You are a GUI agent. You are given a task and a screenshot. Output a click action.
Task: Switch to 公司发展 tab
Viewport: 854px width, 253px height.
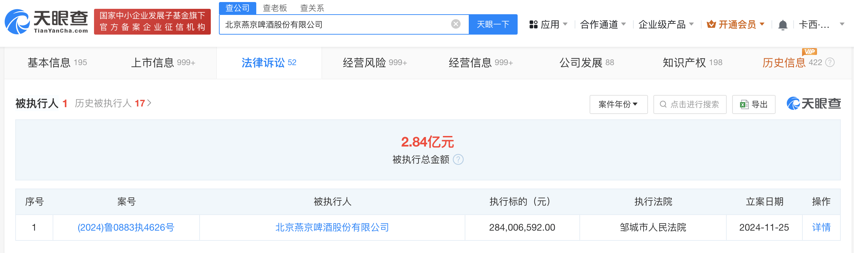[587, 63]
